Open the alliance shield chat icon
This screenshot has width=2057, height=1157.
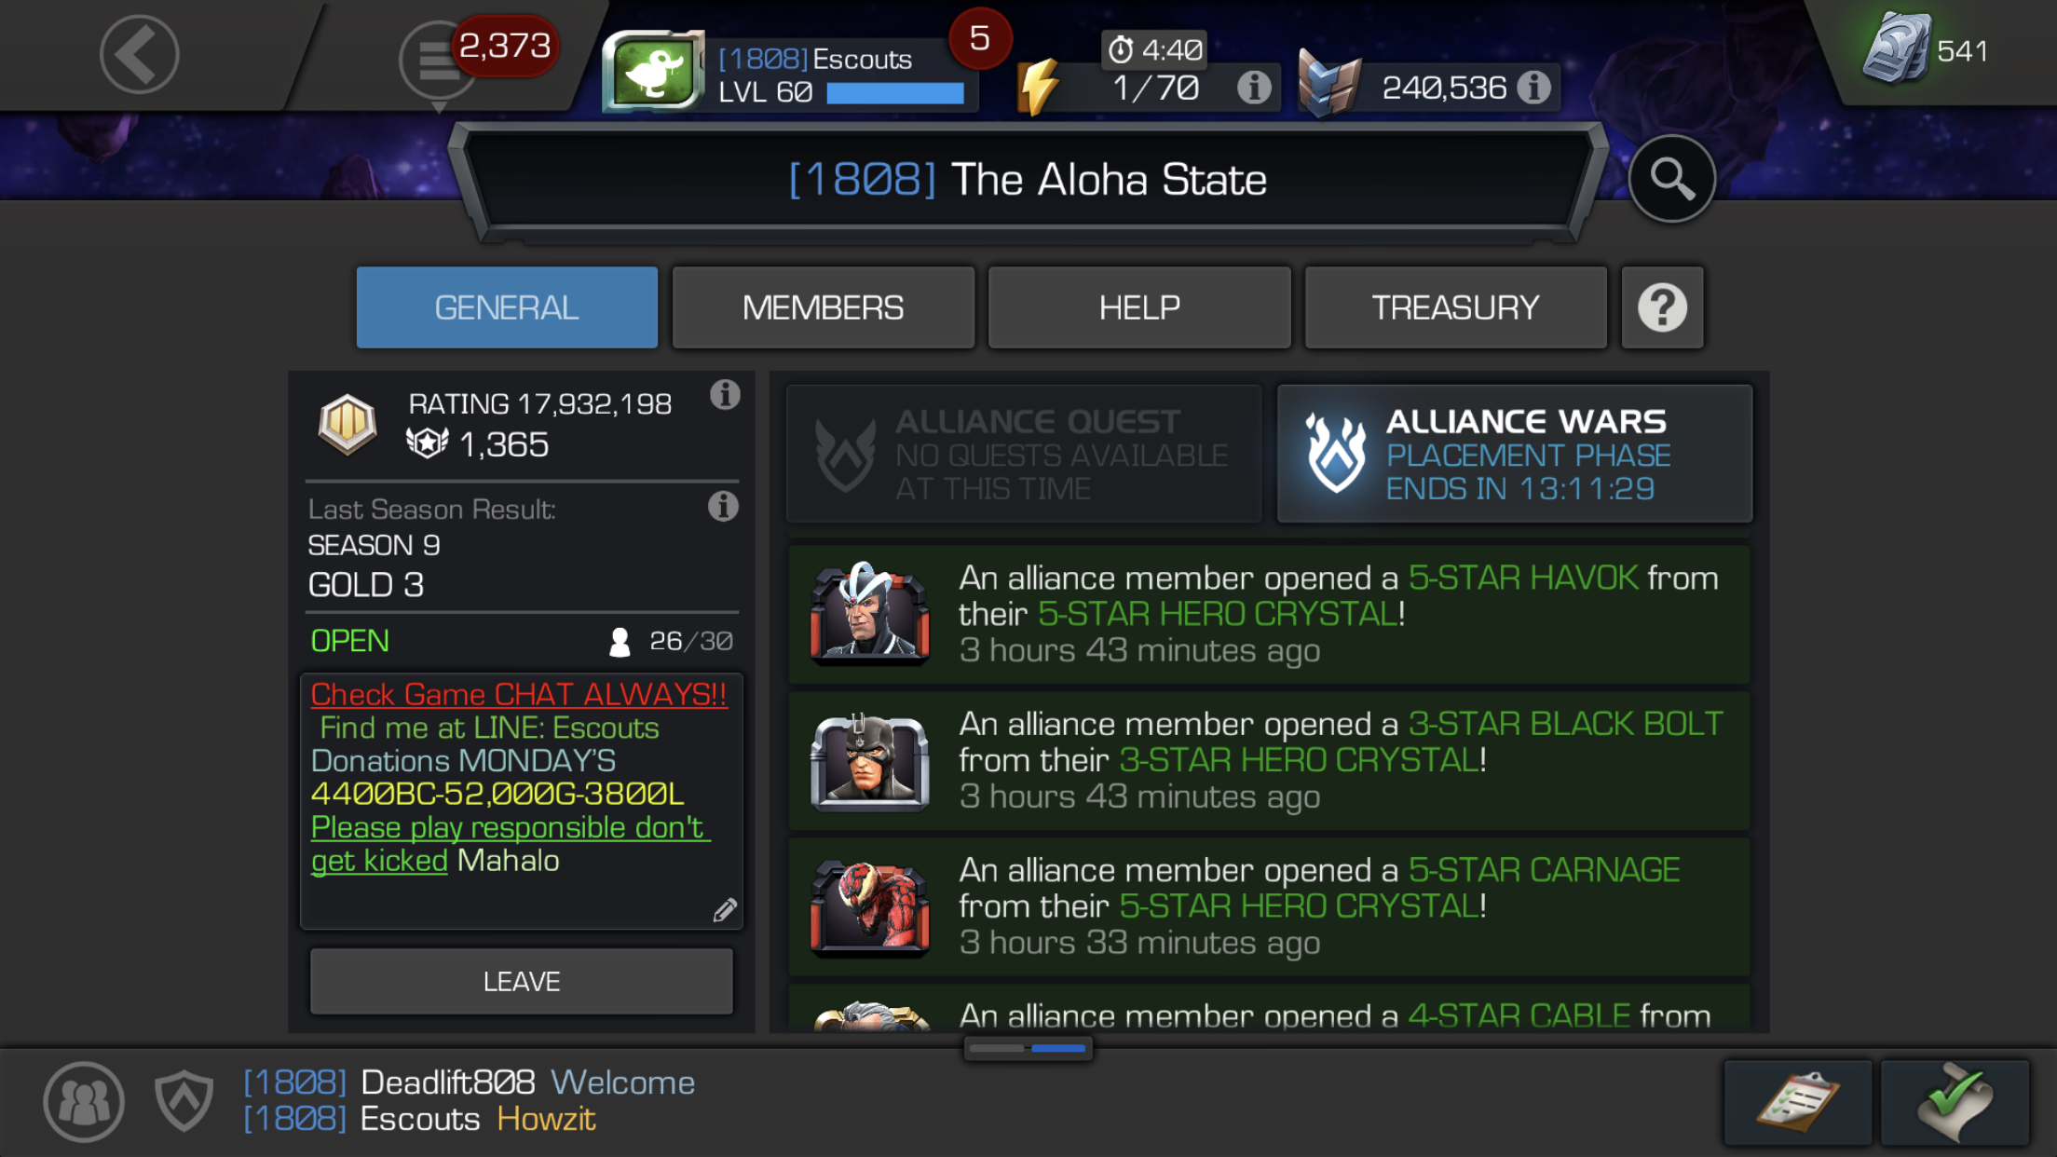point(184,1101)
